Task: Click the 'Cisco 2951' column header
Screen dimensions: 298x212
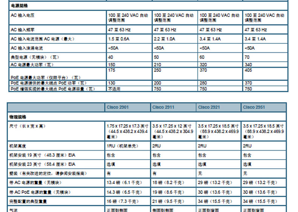Action: click(254, 107)
